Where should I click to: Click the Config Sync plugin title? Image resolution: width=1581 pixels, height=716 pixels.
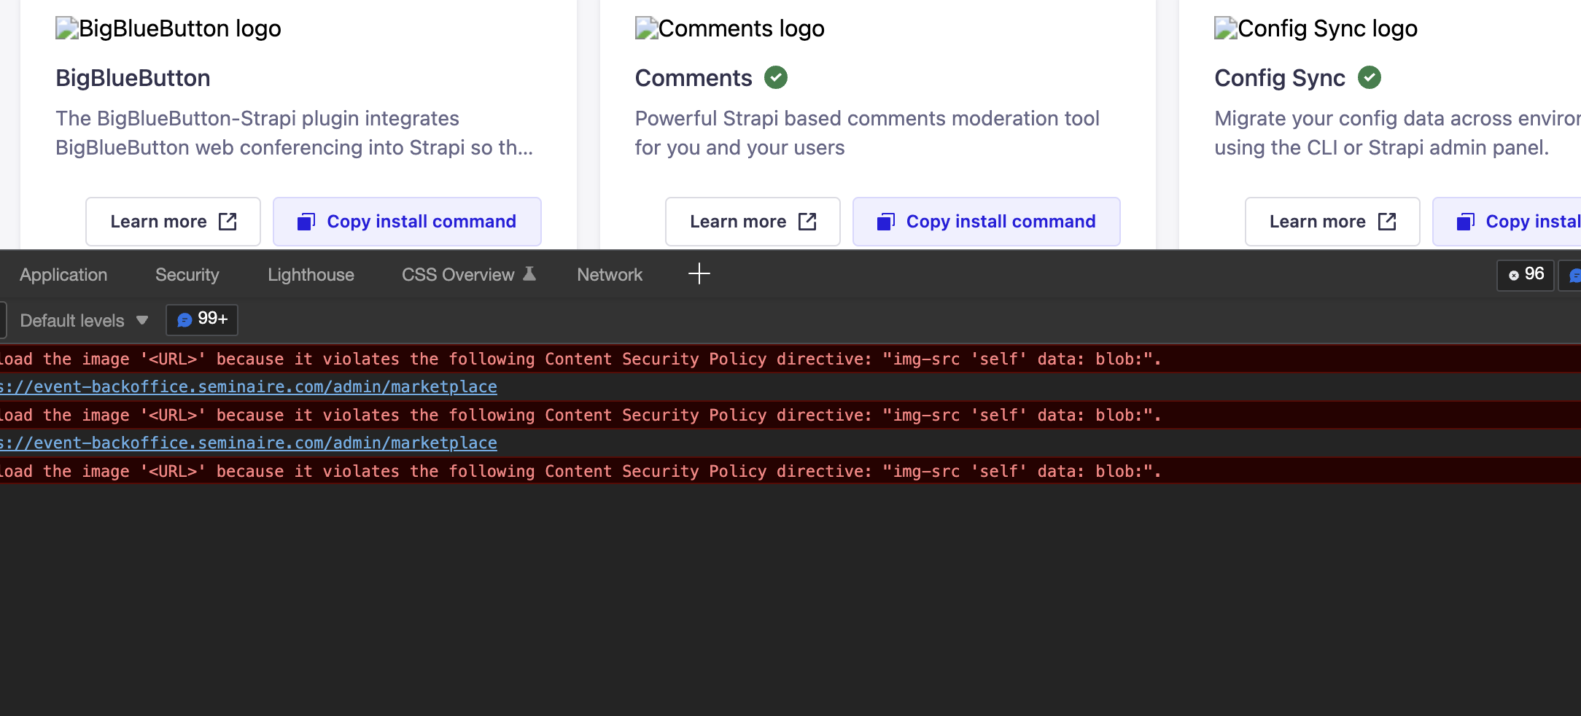click(x=1280, y=78)
